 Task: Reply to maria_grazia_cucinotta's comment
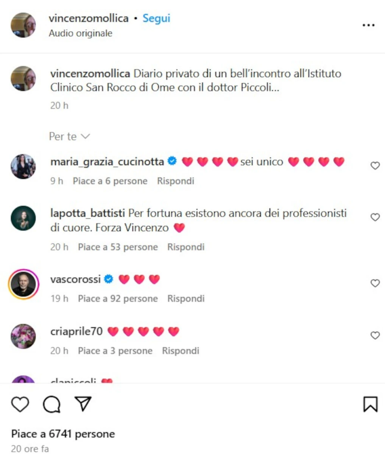click(176, 181)
